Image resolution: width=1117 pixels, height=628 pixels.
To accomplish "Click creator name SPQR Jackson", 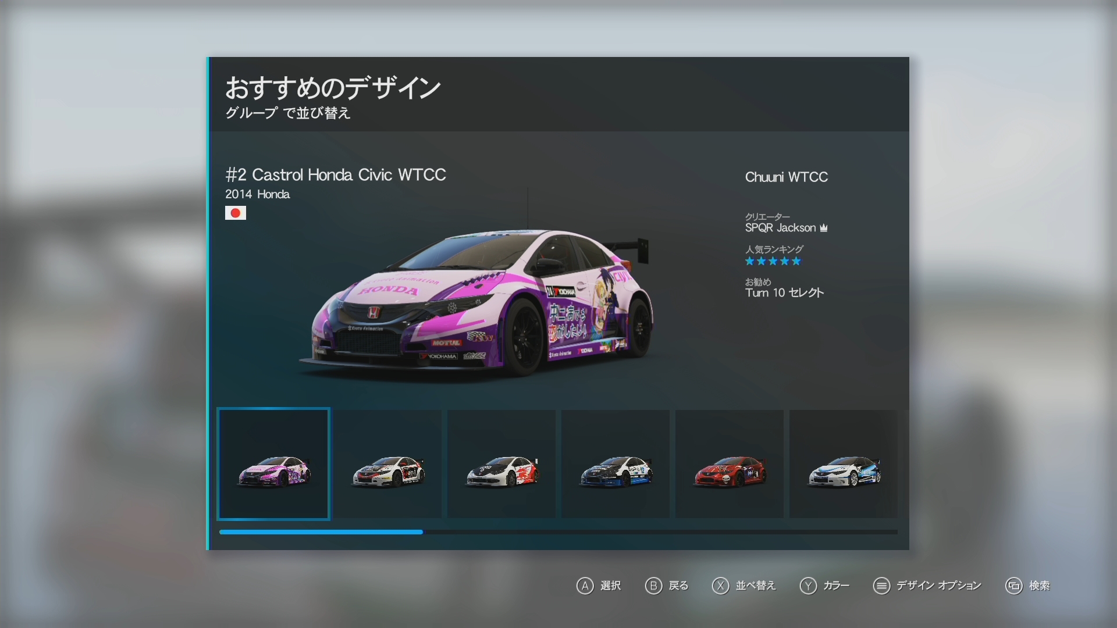I will click(780, 228).
